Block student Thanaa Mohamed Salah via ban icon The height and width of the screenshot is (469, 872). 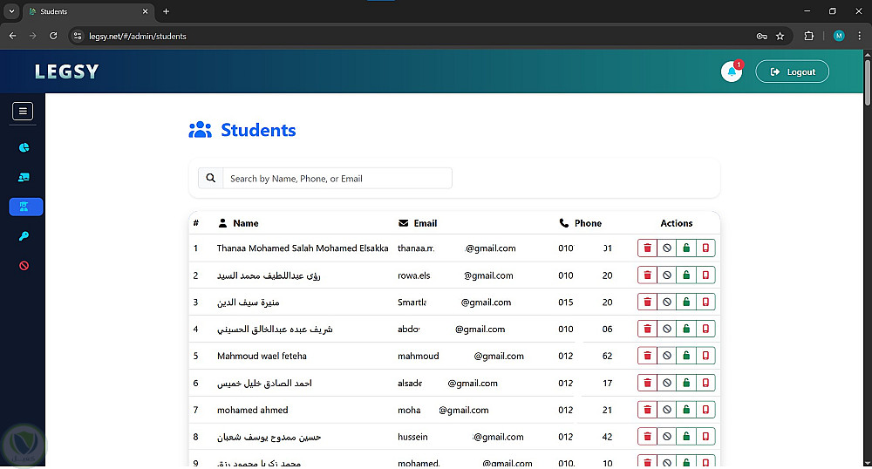pyautogui.click(x=667, y=248)
